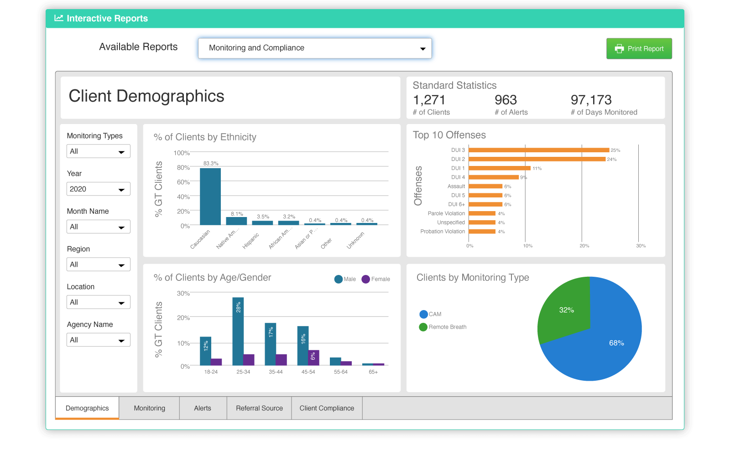Click the Hispanic 3.5% ethnicity bar
The height and width of the screenshot is (471, 730).
262,223
